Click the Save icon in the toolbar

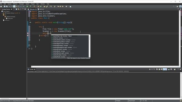coord(5,7)
